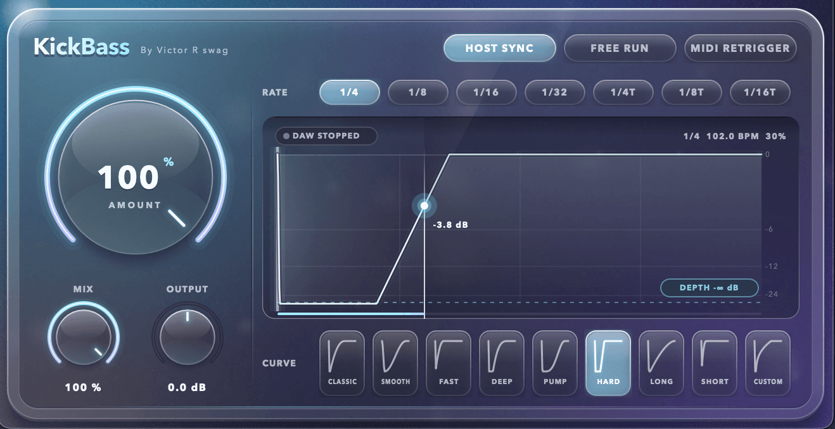Click the Output knob
Image resolution: width=835 pixels, height=429 pixels.
click(x=187, y=338)
